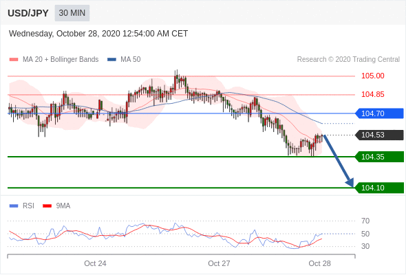This screenshot has height=275, width=406.
Task: Click the red 105.00 resistance label
Action: coord(372,76)
